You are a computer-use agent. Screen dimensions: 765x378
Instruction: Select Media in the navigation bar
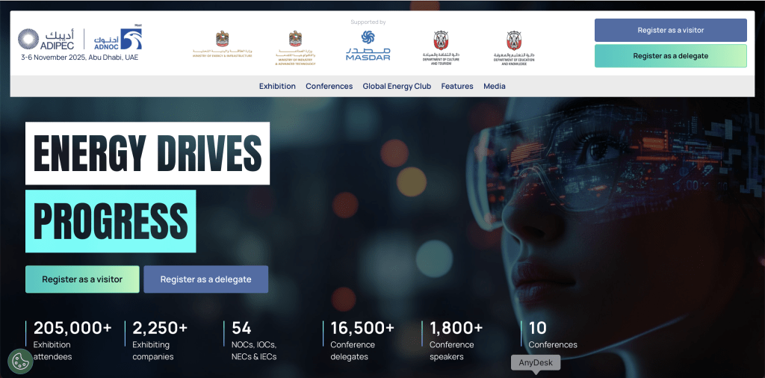pyautogui.click(x=494, y=86)
